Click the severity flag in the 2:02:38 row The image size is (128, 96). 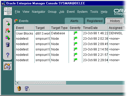click(75, 38)
